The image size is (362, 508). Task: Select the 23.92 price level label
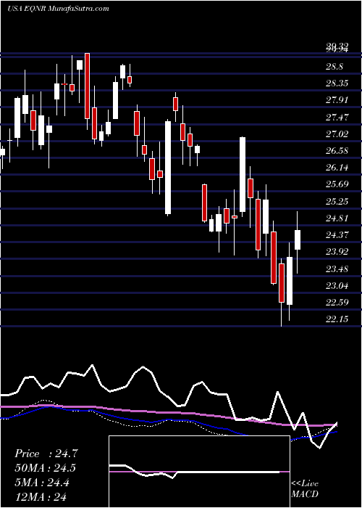coord(337,252)
